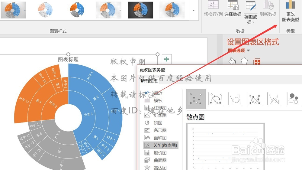The height and width of the screenshot is (170, 302).
Task: Click 切换行/列 switch row/column icon
Action: click(x=213, y=5)
